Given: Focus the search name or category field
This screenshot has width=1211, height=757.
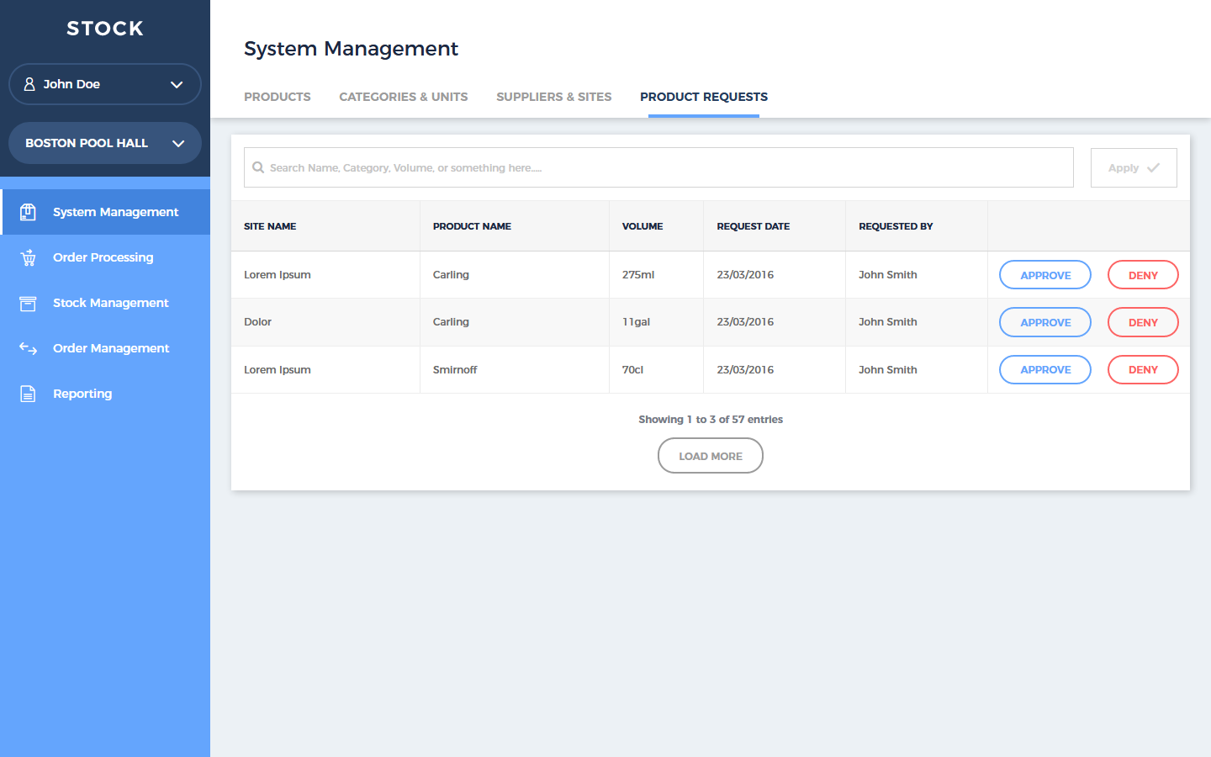Looking at the screenshot, I should click(664, 167).
